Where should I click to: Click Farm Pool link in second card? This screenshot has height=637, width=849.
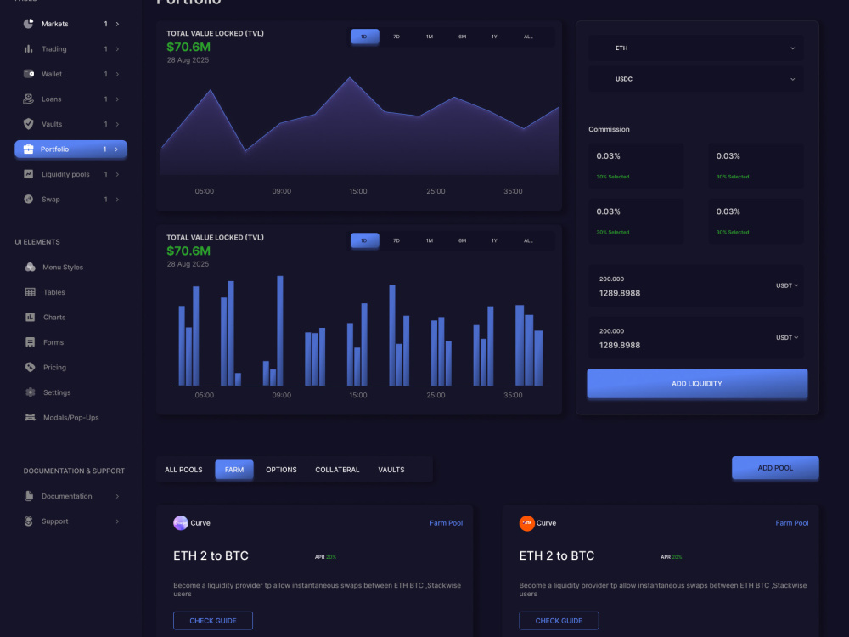(x=791, y=522)
